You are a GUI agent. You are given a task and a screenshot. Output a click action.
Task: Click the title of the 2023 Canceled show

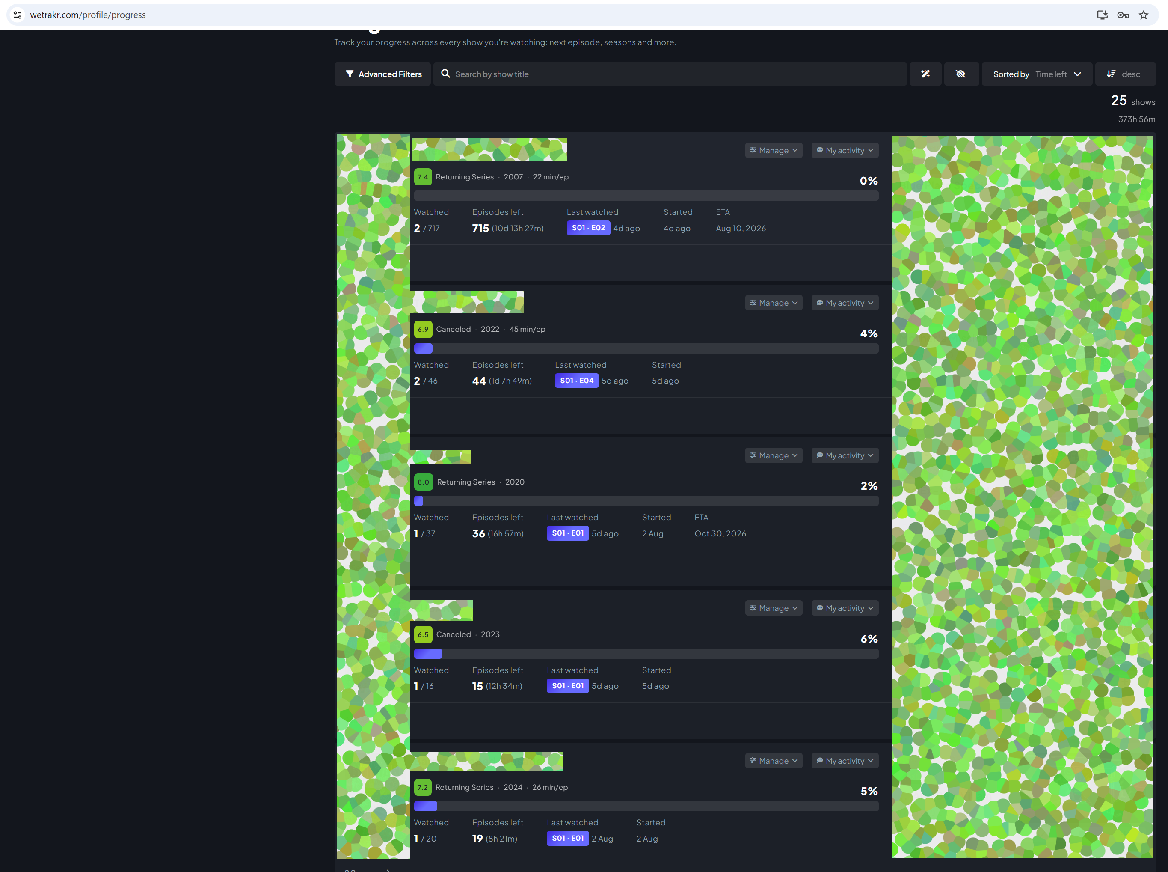(442, 610)
